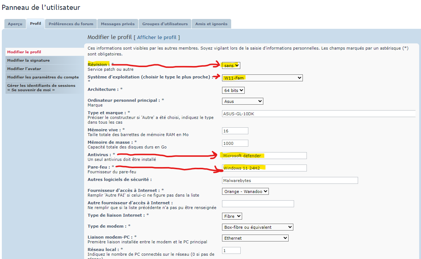Screen dimensions: 421x259
Task: Click the 'Fournisseur du pare-feu' hint text
Action: tap(112, 172)
